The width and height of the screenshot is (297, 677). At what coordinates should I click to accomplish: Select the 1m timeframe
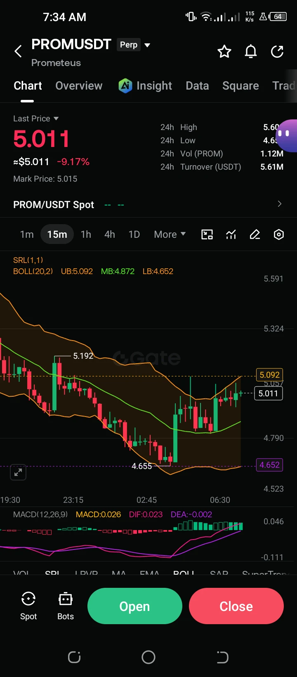(27, 234)
